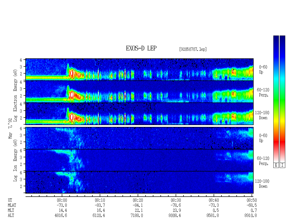Open the ion 120-180 Down spectrogram panel

[x=139, y=182]
